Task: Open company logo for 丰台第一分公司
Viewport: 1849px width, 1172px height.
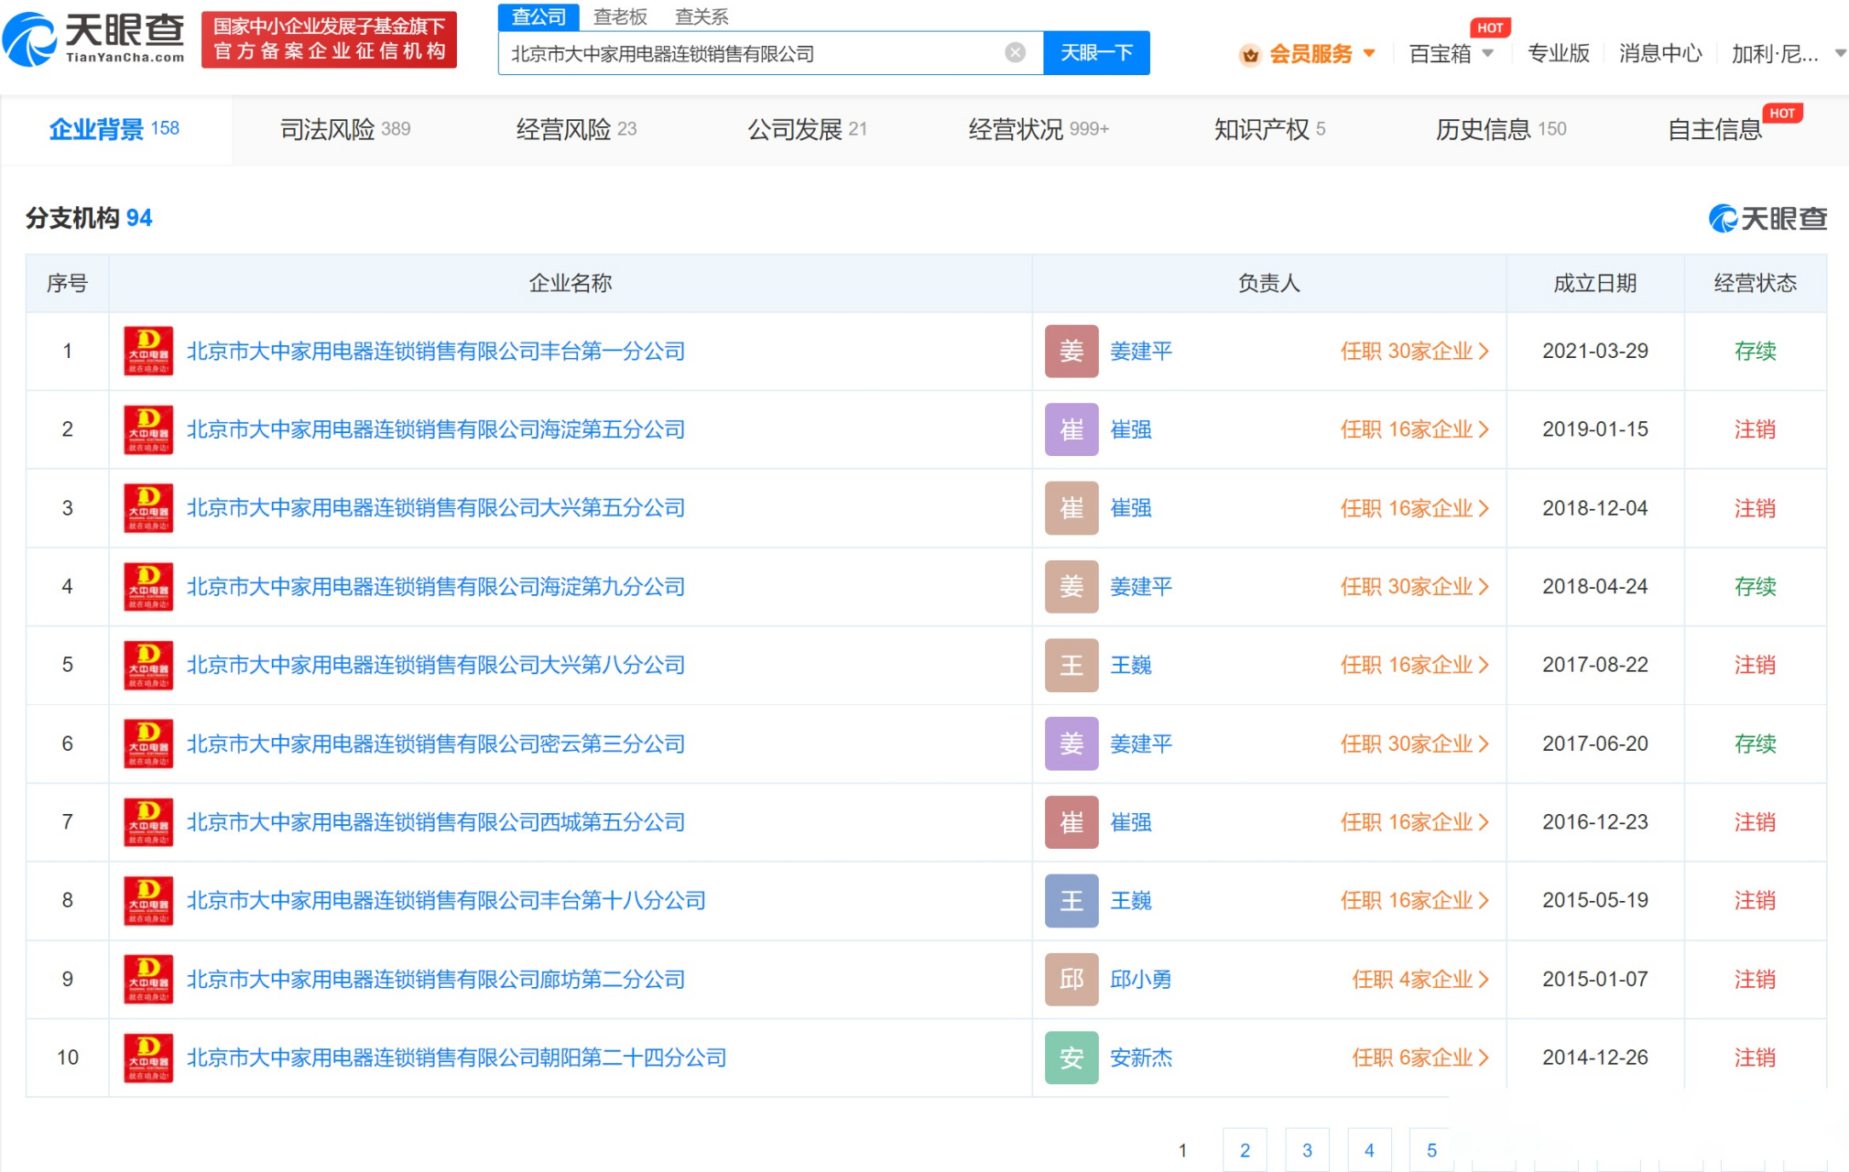Action: pos(148,352)
